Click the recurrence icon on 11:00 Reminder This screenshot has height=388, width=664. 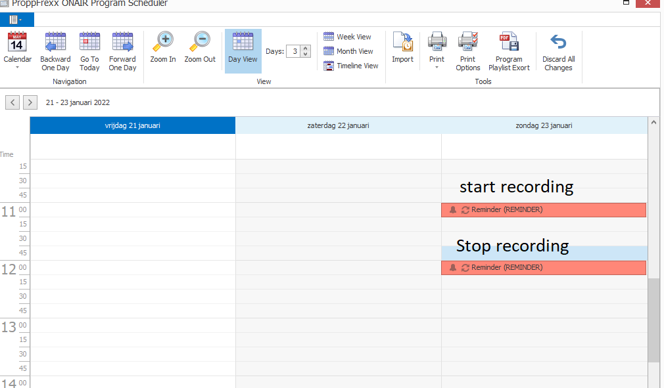click(x=465, y=209)
